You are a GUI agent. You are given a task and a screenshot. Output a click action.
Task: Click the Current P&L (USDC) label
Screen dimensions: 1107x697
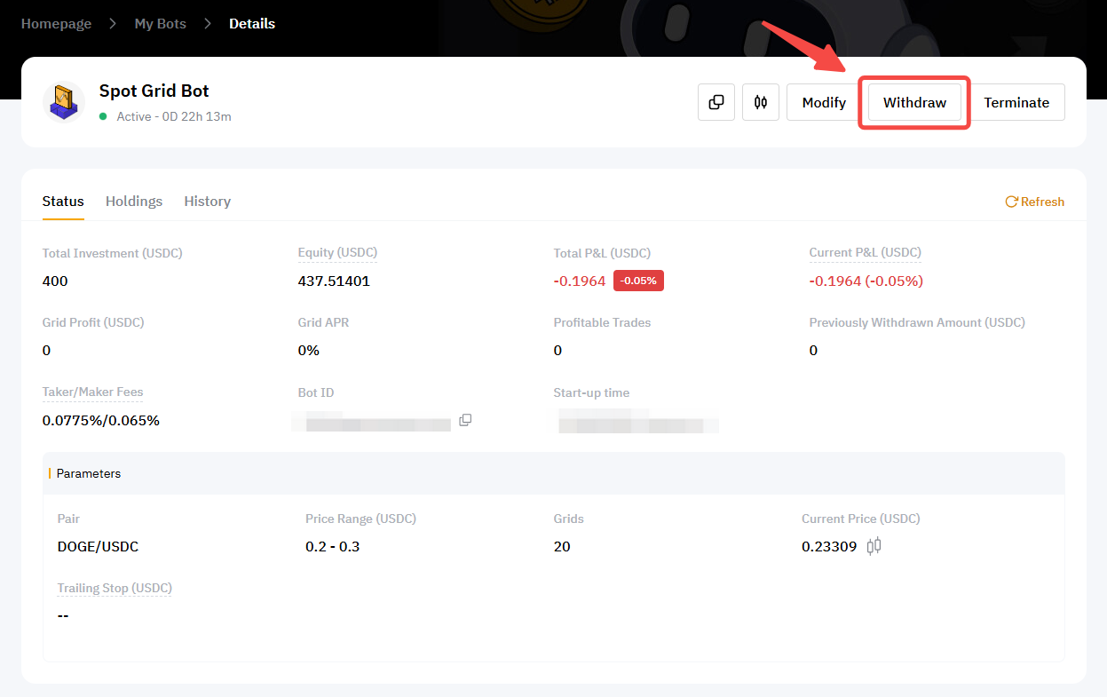point(865,253)
